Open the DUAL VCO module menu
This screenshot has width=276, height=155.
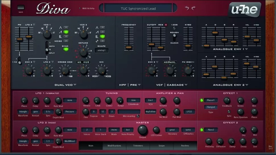click(65, 85)
